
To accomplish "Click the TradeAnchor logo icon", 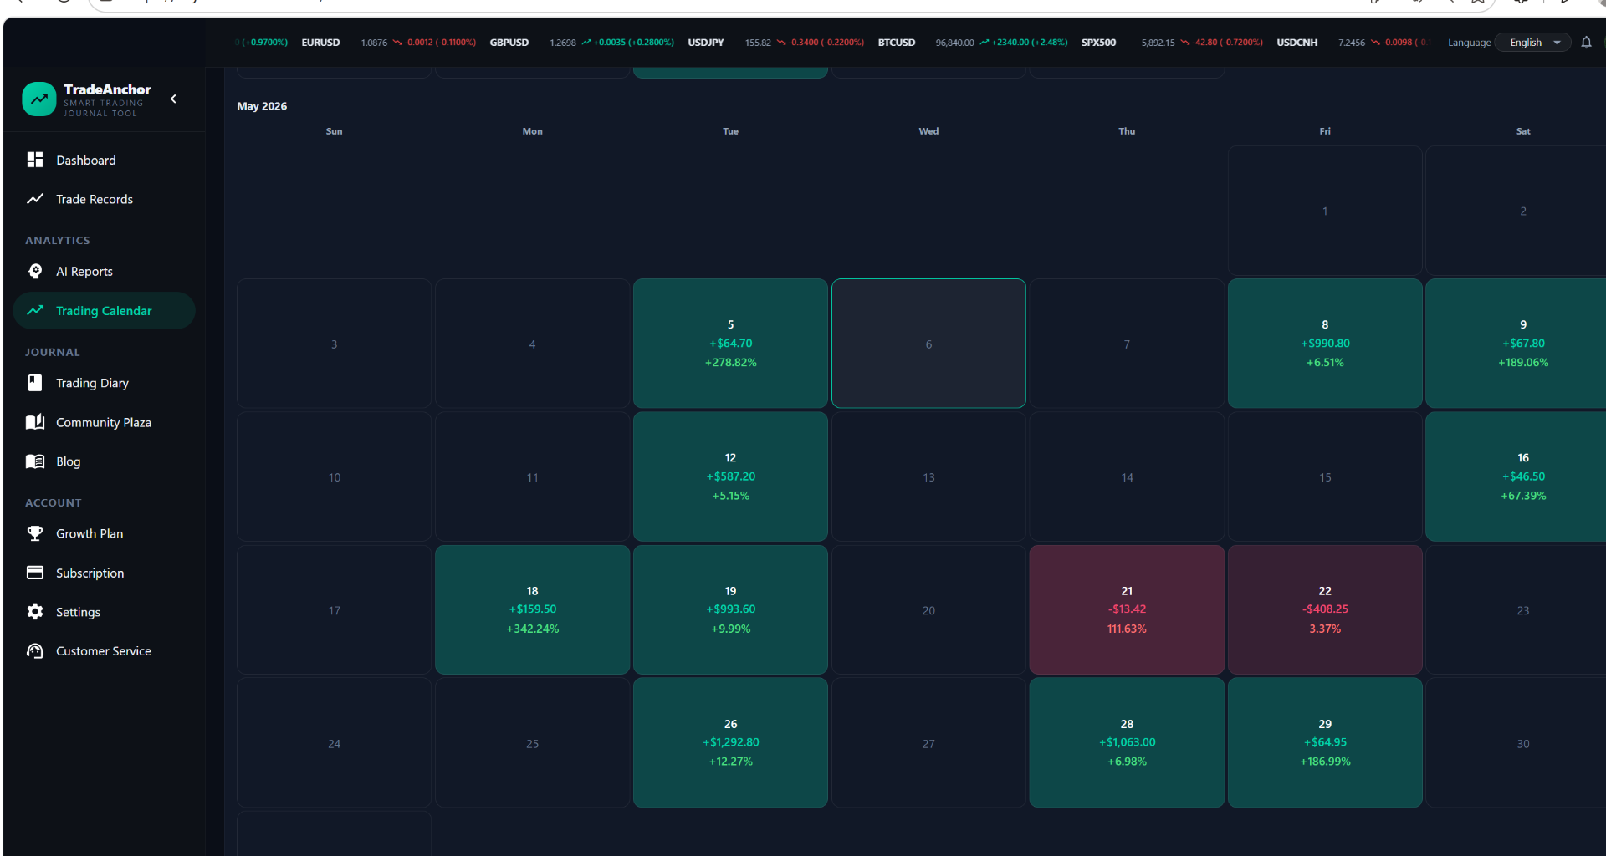I will (38, 99).
